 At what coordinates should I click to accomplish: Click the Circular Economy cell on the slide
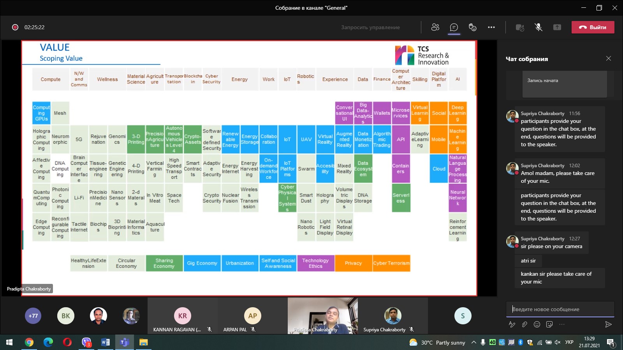tap(127, 263)
